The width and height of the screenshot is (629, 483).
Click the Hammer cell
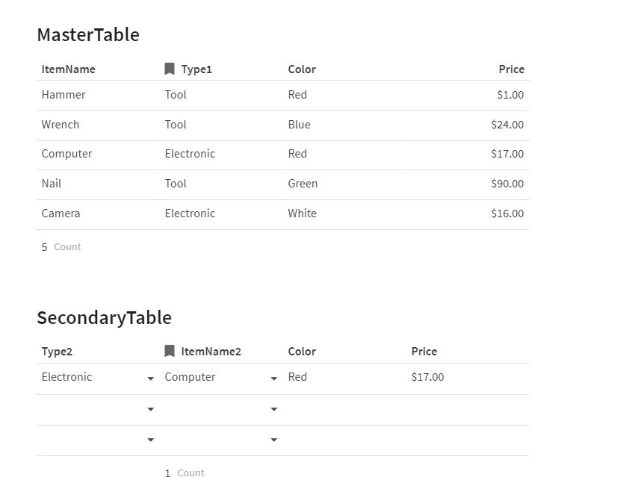63,95
